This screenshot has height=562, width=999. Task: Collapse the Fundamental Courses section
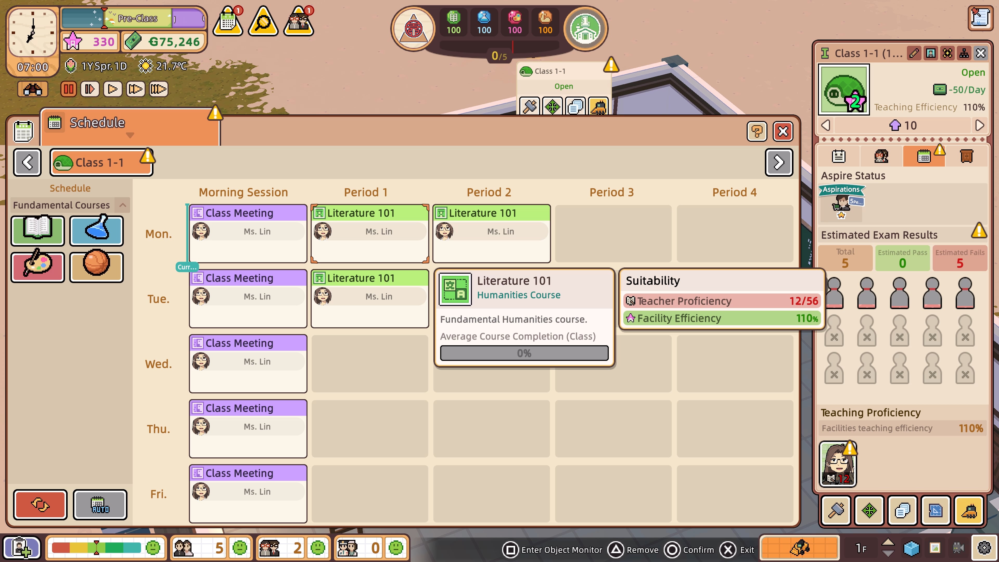123,205
